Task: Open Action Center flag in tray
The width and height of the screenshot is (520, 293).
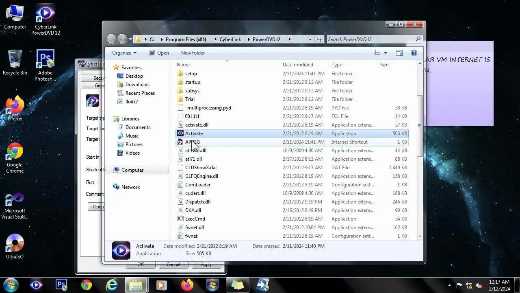Action: 459,285
